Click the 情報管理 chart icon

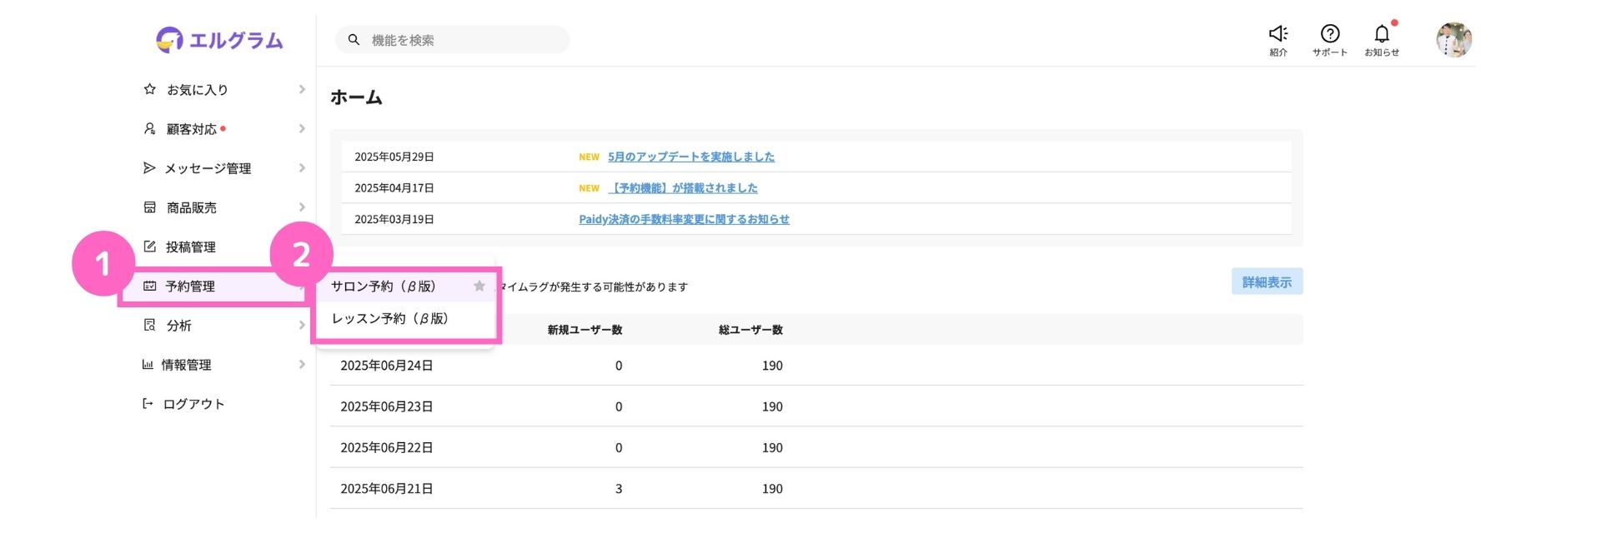click(148, 364)
